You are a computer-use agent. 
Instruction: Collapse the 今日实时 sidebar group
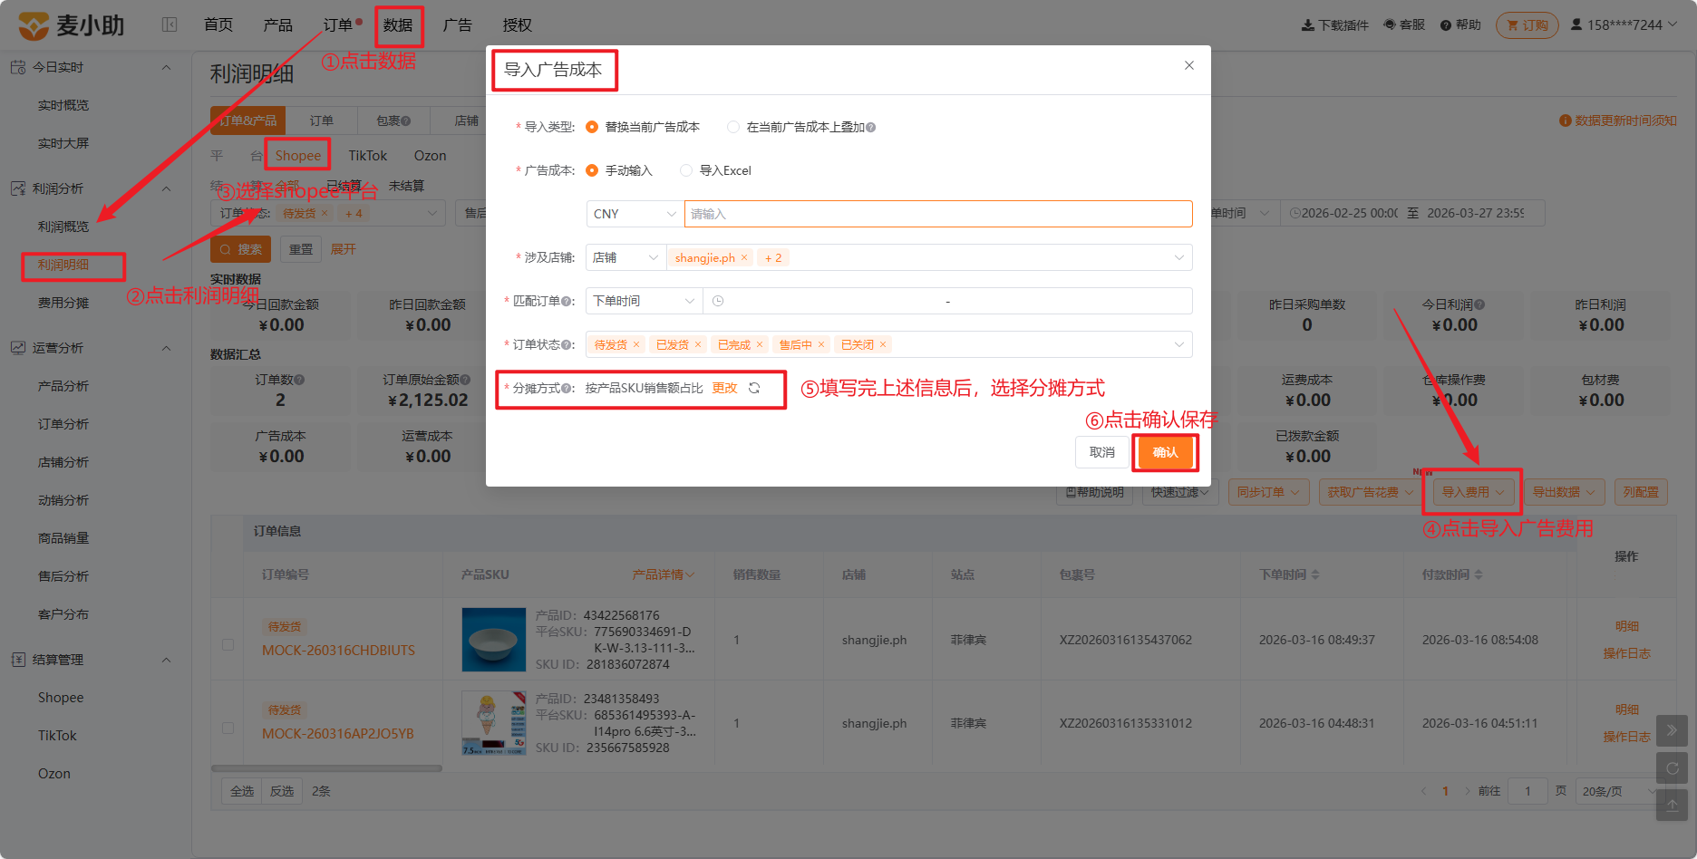click(166, 67)
